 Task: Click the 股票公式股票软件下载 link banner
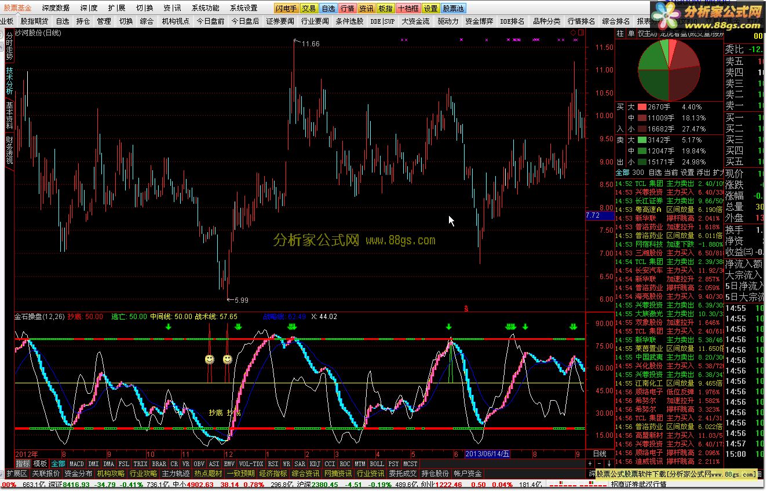click(676, 474)
